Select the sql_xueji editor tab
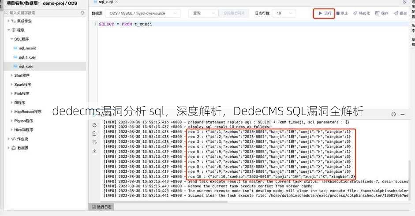 [x=106, y=2]
